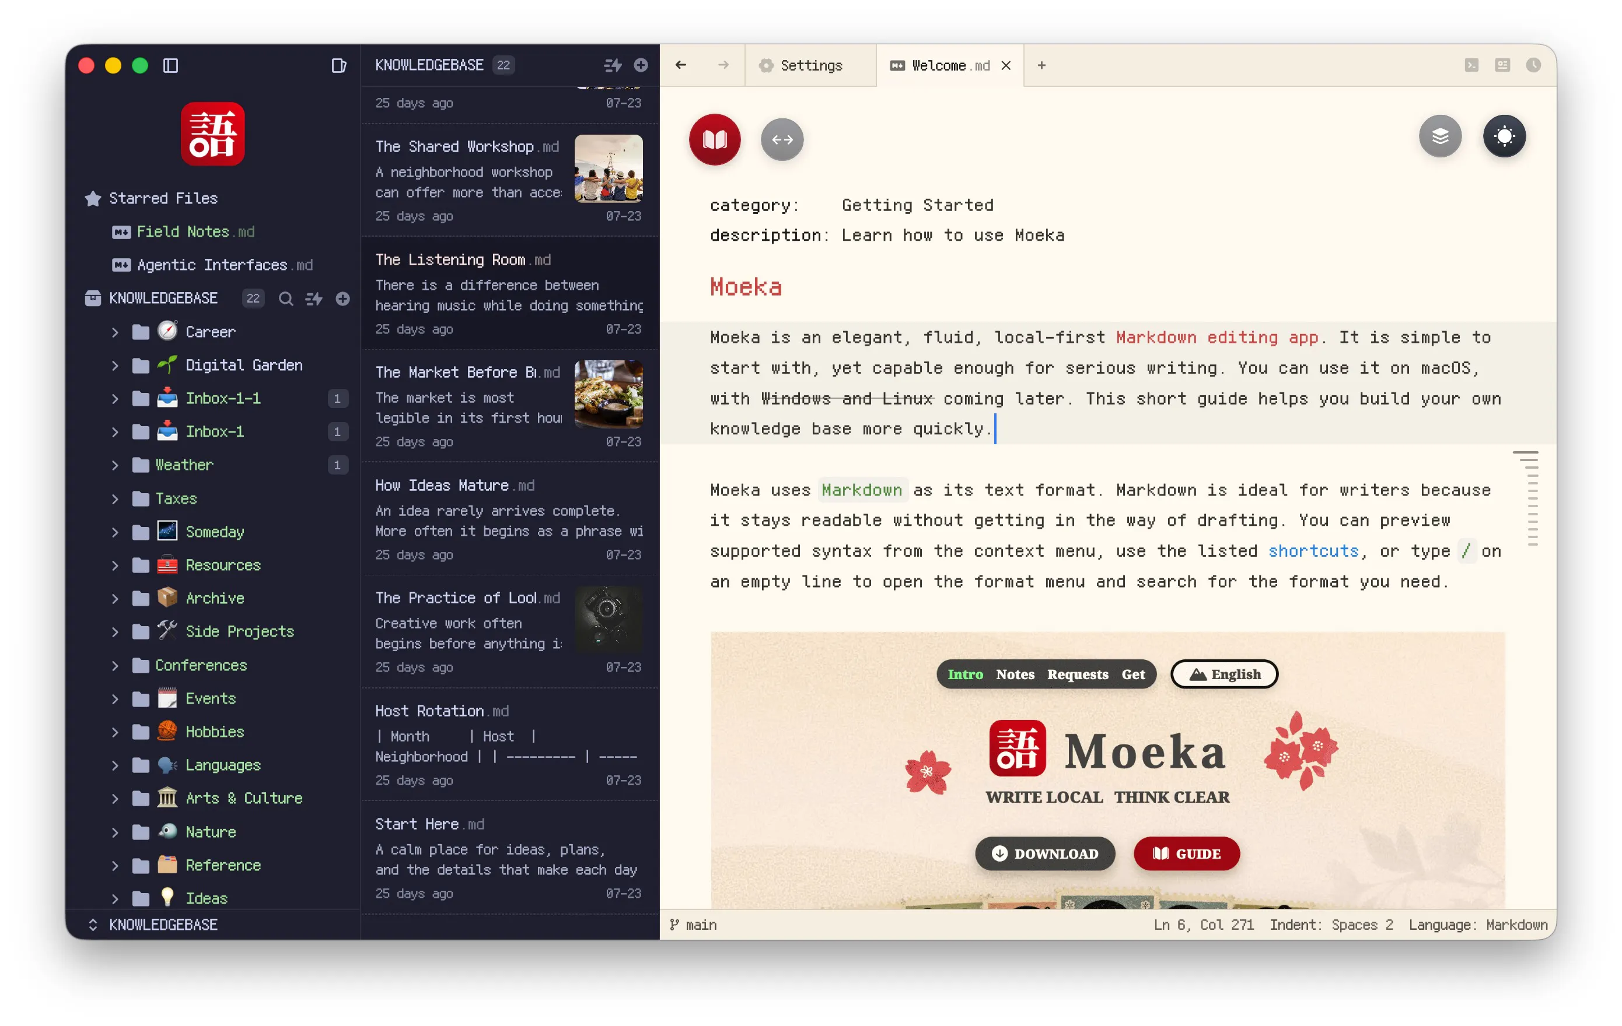The height and width of the screenshot is (1026, 1622).
Task: Toggle light theme with the sun button
Action: point(1504,136)
